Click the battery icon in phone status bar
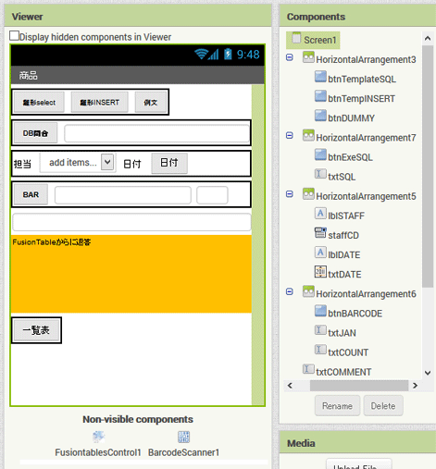The width and height of the screenshot is (436, 469). click(x=228, y=55)
